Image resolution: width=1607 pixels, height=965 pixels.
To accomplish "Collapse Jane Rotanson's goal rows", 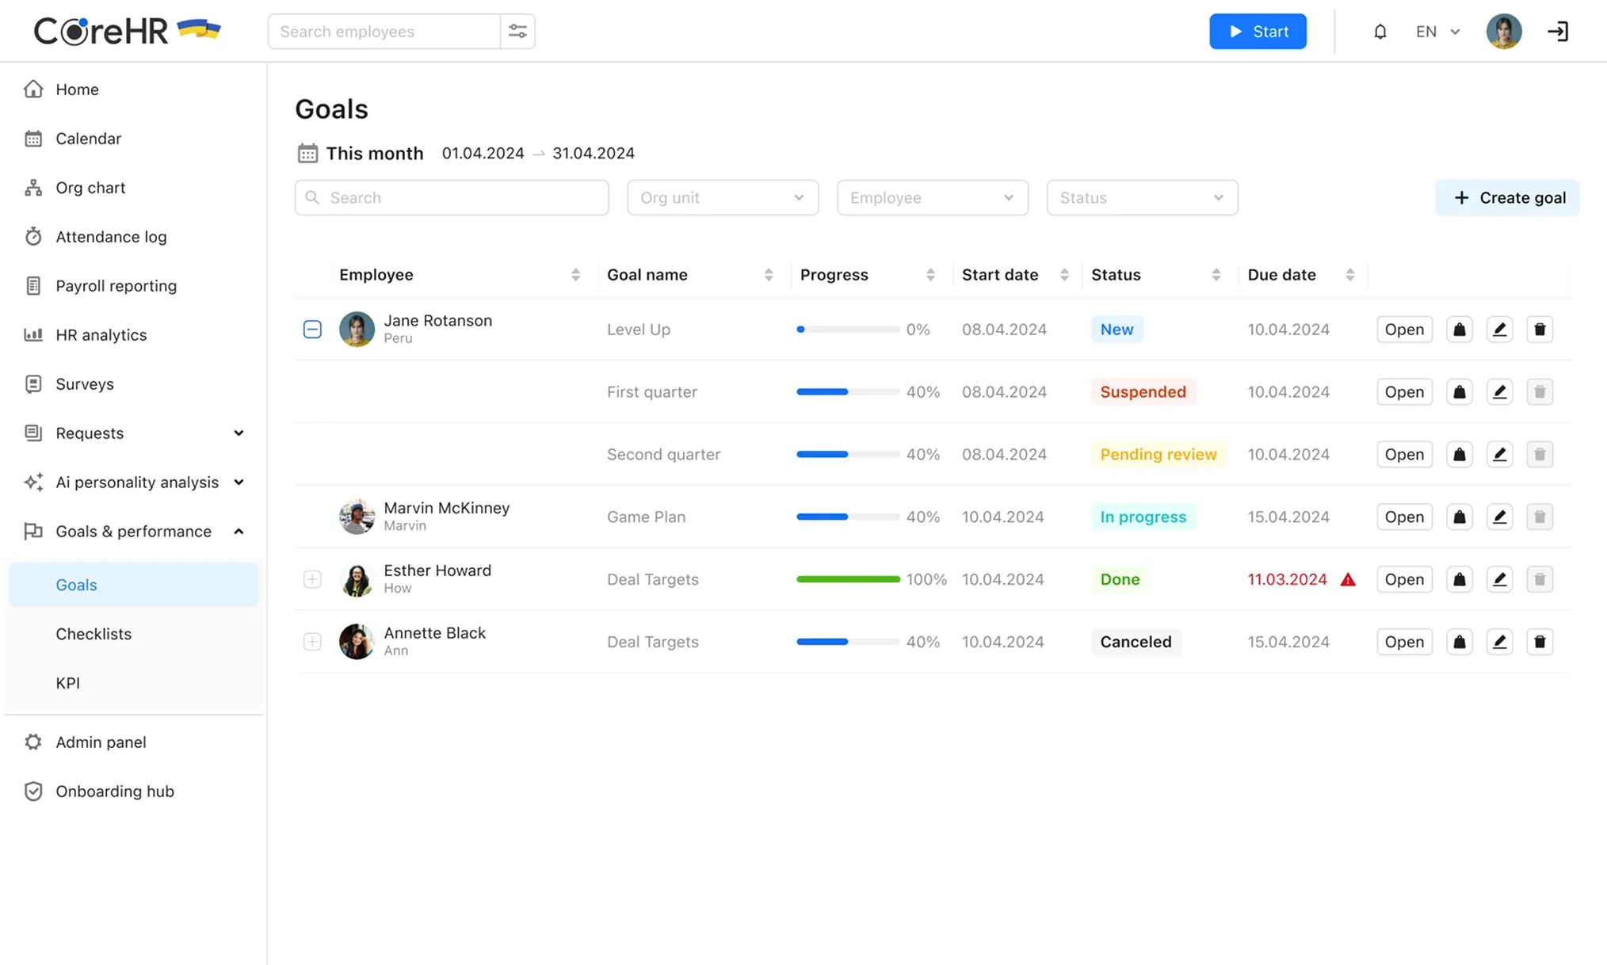I will click(312, 330).
